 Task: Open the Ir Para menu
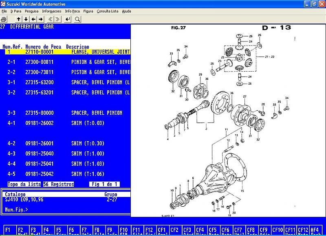click(x=16, y=11)
